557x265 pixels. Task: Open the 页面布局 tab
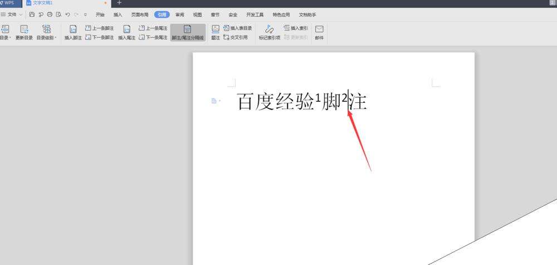140,15
